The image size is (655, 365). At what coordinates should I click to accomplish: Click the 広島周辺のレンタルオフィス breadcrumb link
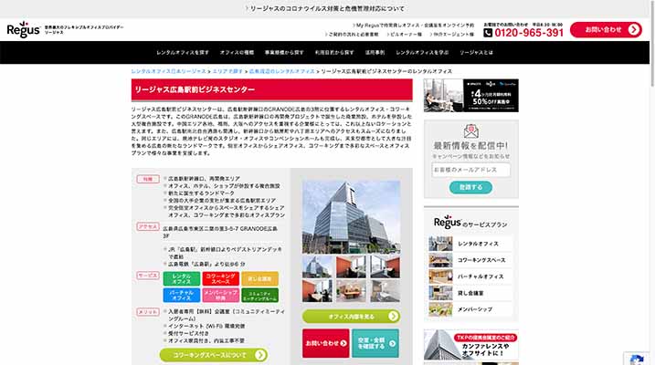(282, 71)
